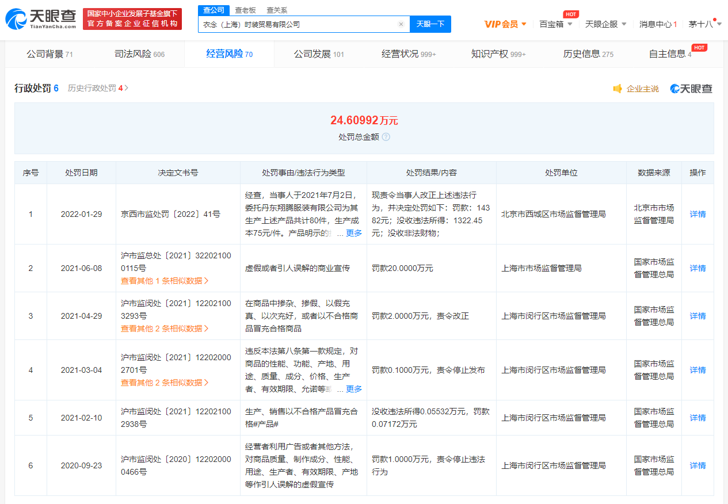Click the 决定文书号 column header
728x504 pixels.
coord(178,173)
